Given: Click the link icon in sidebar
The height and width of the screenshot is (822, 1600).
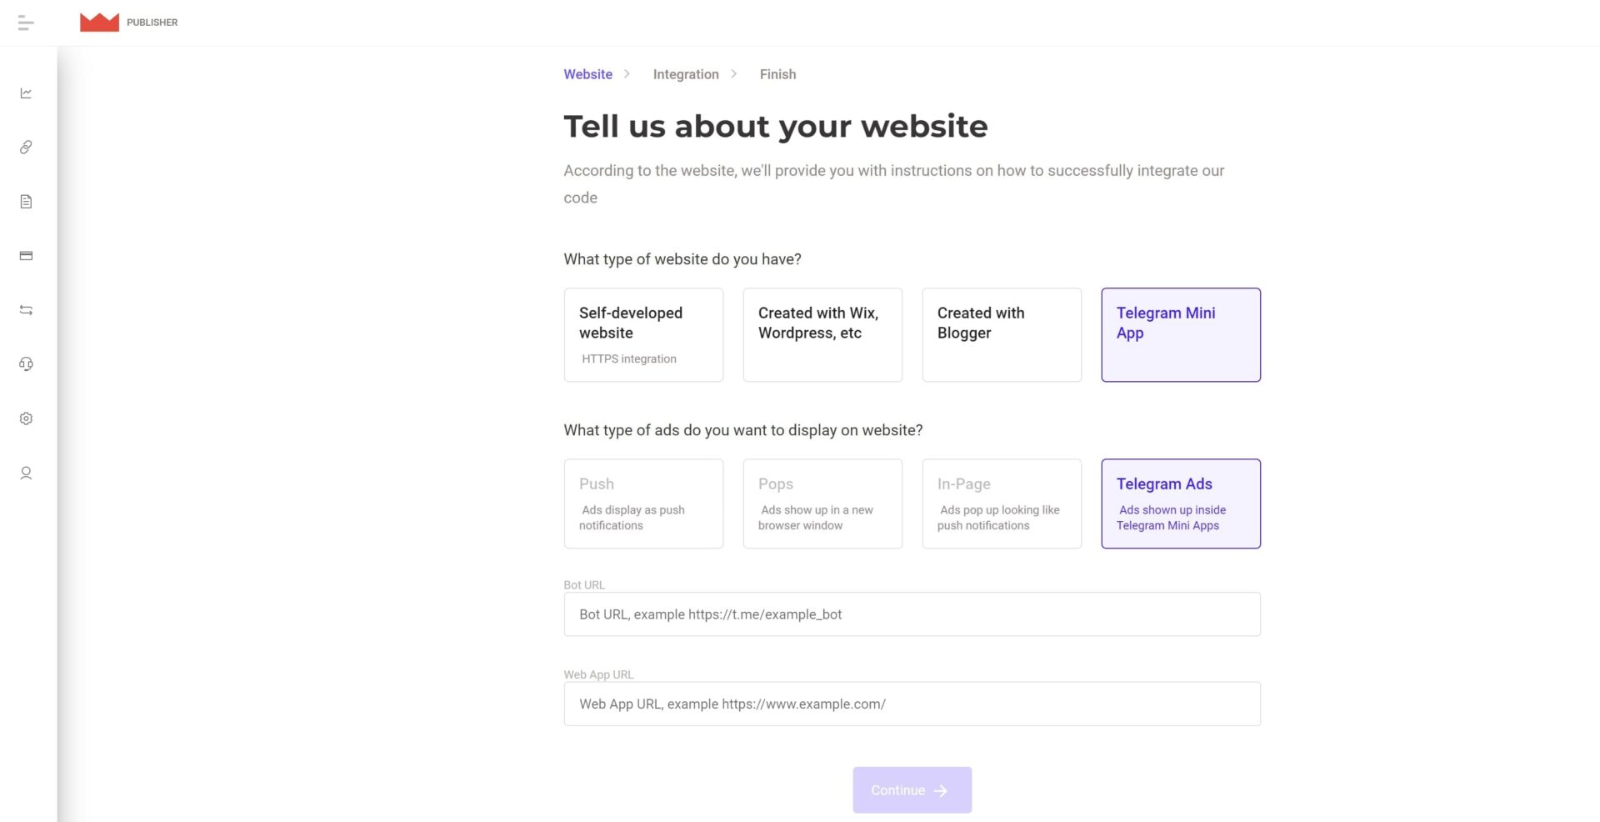Looking at the screenshot, I should click(x=26, y=148).
